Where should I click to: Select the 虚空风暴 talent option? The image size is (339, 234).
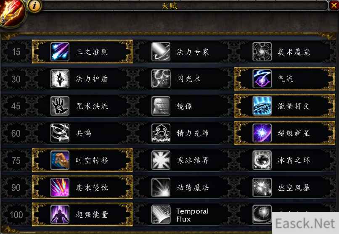click(284, 187)
